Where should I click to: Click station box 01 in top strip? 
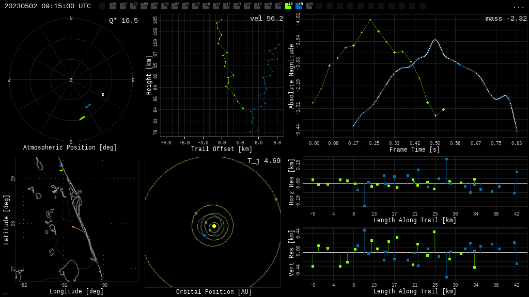pos(113,6)
